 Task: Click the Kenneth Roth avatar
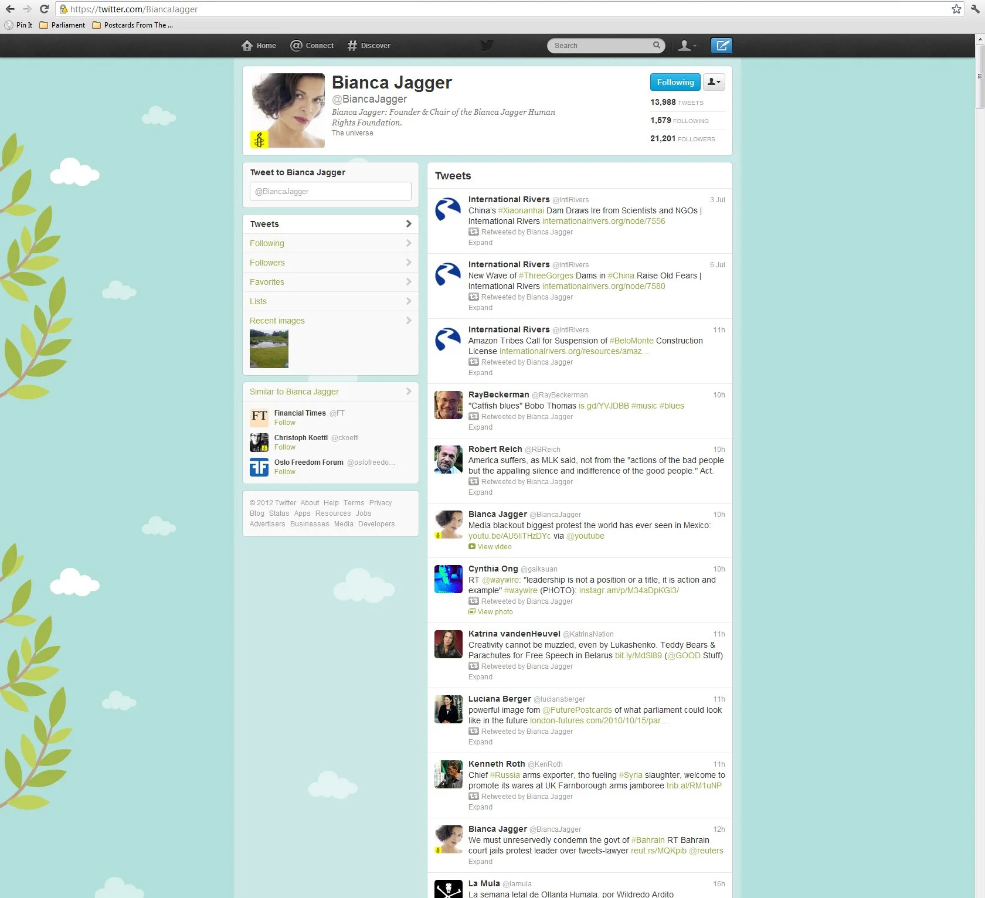[x=449, y=774]
